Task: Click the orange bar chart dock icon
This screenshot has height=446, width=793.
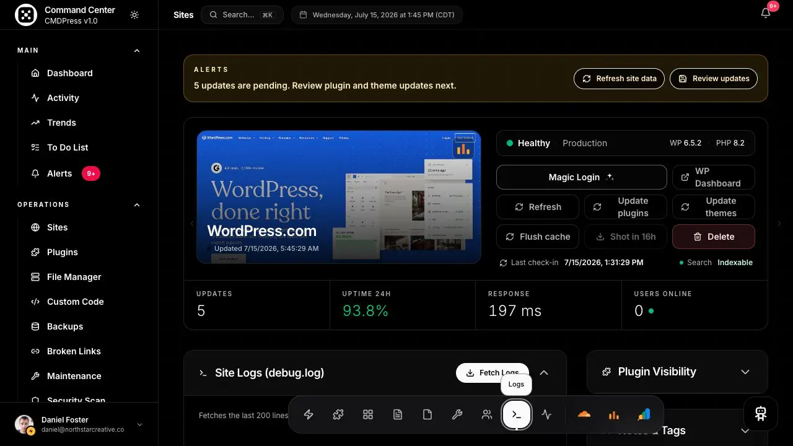Action: (x=613, y=415)
